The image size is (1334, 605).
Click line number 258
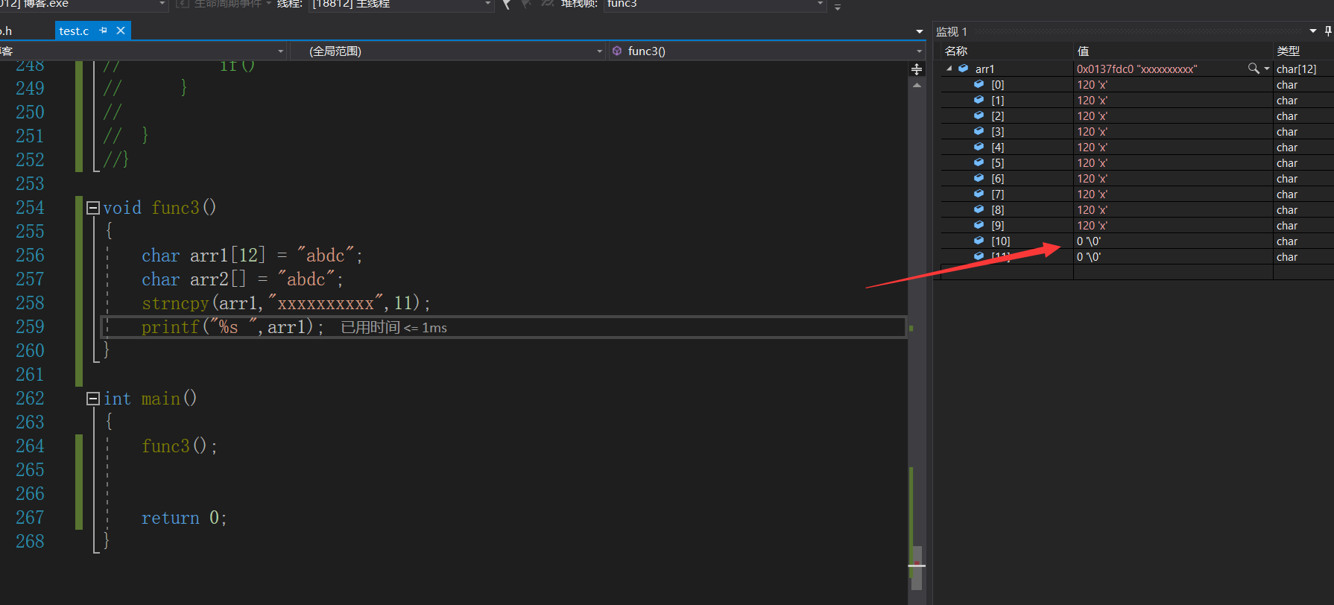(x=30, y=303)
